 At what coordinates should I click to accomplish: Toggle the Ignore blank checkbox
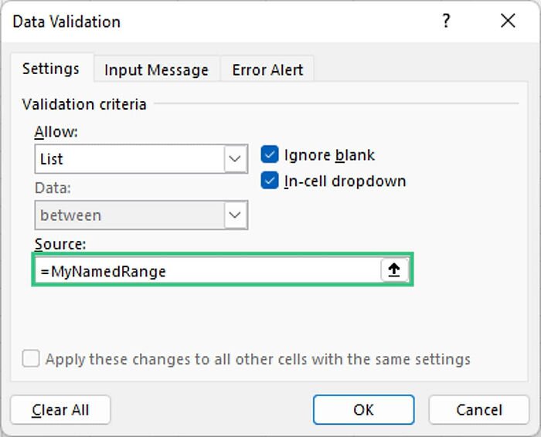(x=270, y=154)
